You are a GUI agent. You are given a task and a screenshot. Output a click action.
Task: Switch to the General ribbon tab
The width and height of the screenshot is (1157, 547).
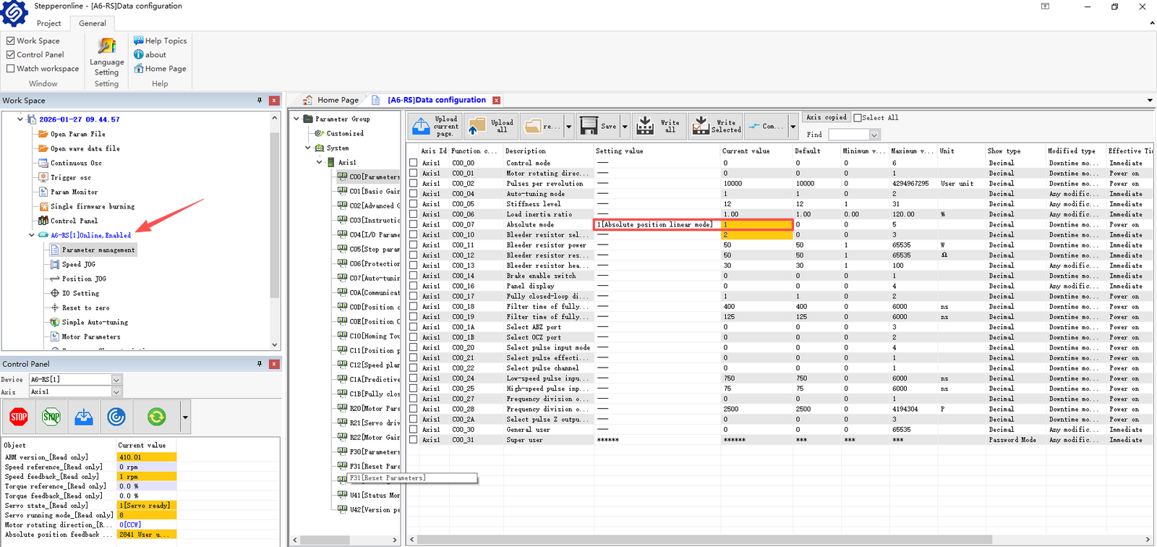(93, 23)
